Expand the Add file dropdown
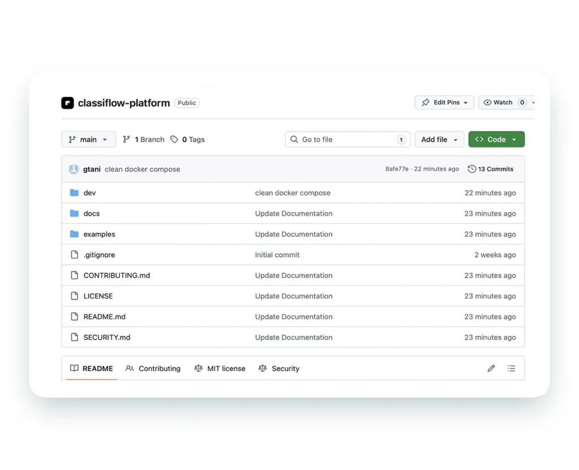This screenshot has height=470, width=579. [439, 139]
